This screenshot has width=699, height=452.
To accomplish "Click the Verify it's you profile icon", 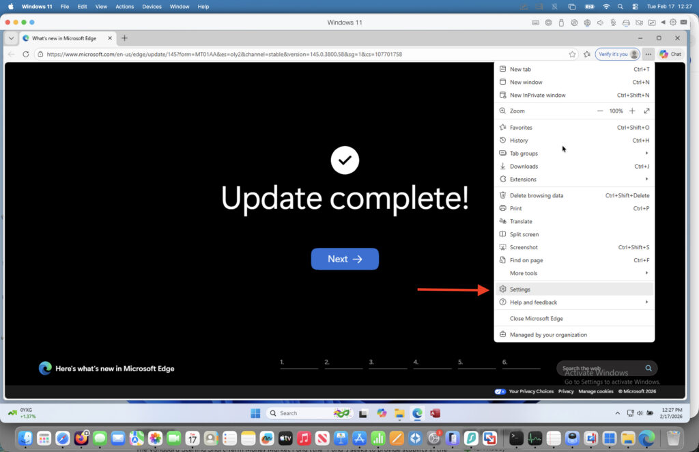I will (x=617, y=54).
